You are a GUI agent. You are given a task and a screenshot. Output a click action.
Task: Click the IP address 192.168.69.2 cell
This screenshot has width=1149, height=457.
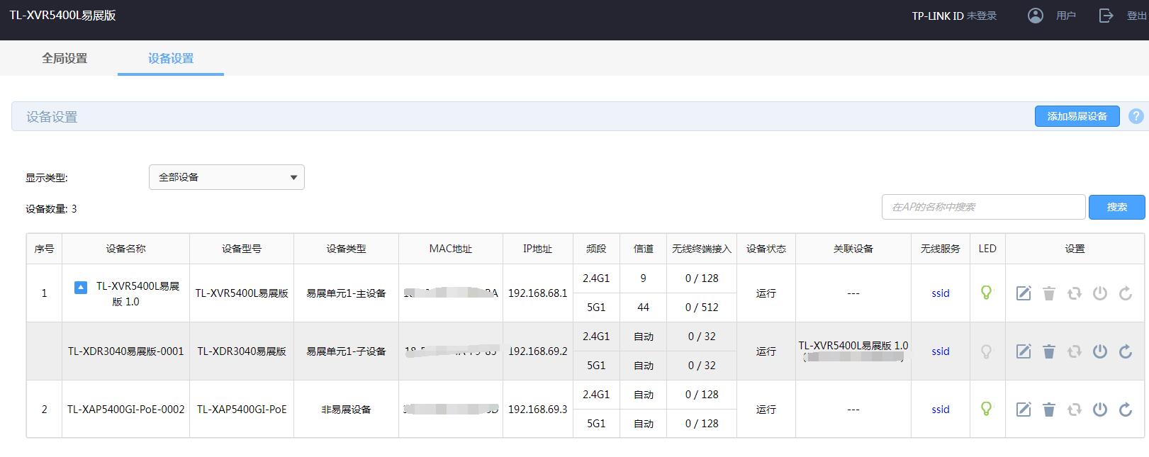[x=538, y=351]
